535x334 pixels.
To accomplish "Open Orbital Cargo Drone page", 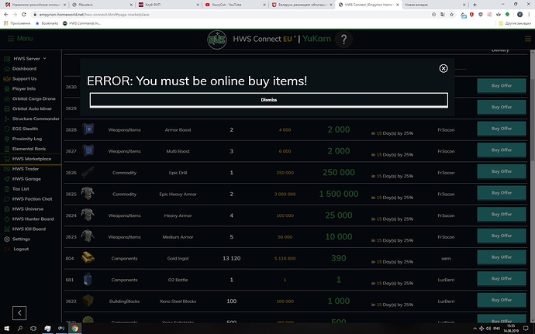I will coord(34,98).
